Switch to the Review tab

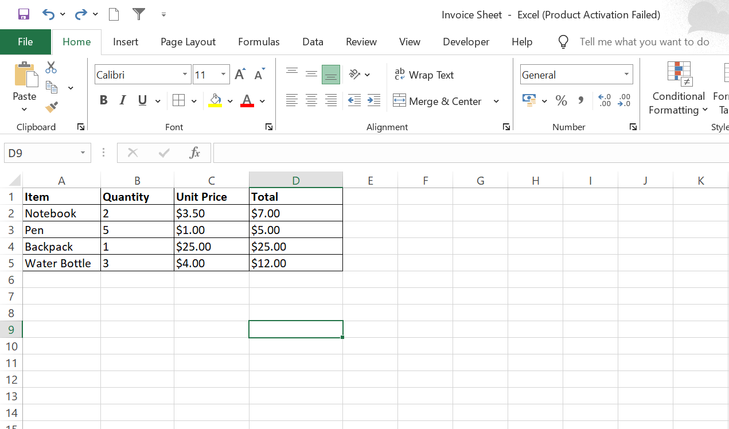361,42
